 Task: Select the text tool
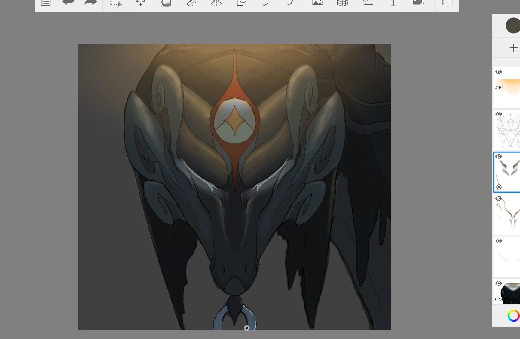click(x=393, y=3)
